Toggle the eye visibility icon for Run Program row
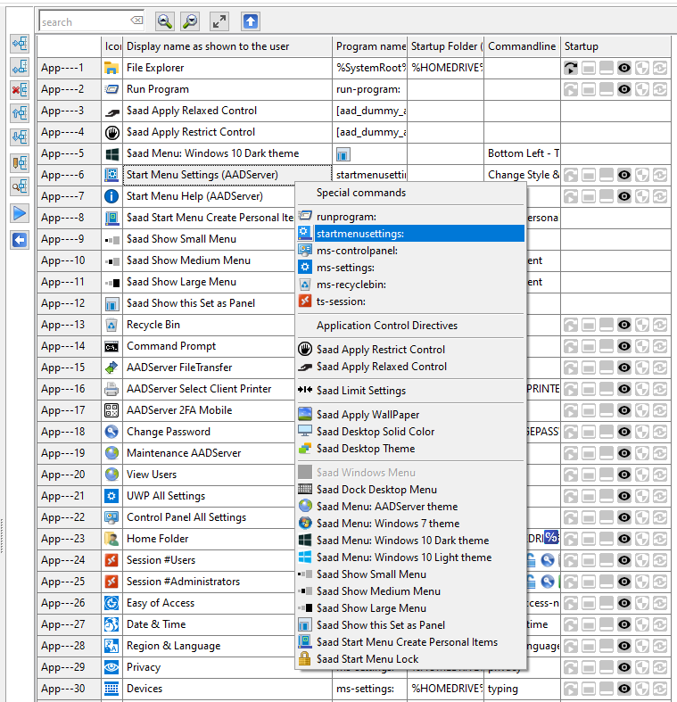This screenshot has width=677, height=702. 624,89
